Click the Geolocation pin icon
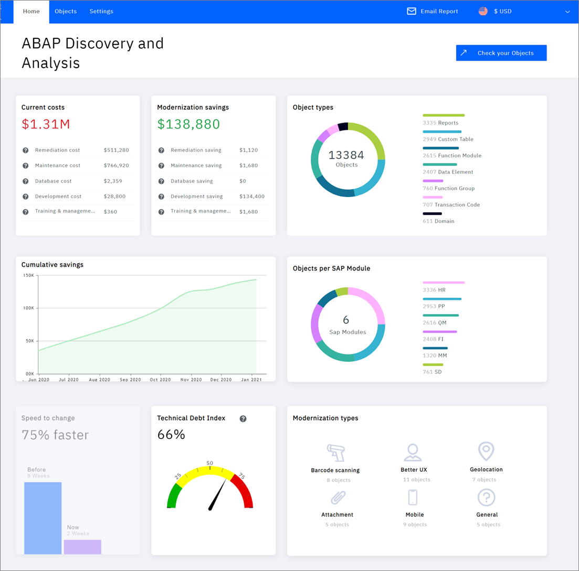The height and width of the screenshot is (571, 579). coord(486,451)
